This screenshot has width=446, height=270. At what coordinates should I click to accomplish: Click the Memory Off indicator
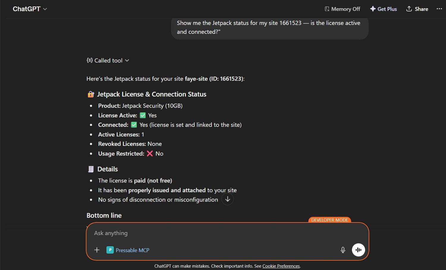pos(342,9)
